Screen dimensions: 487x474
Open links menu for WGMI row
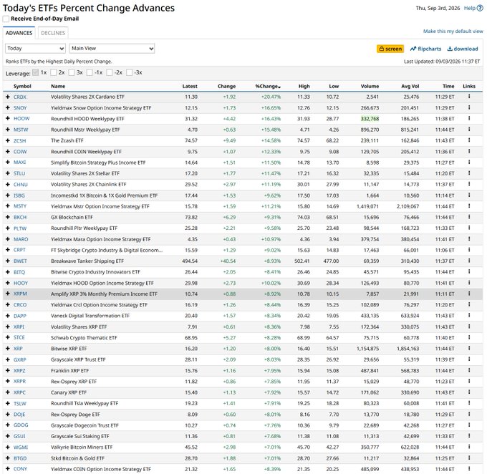pos(469,447)
